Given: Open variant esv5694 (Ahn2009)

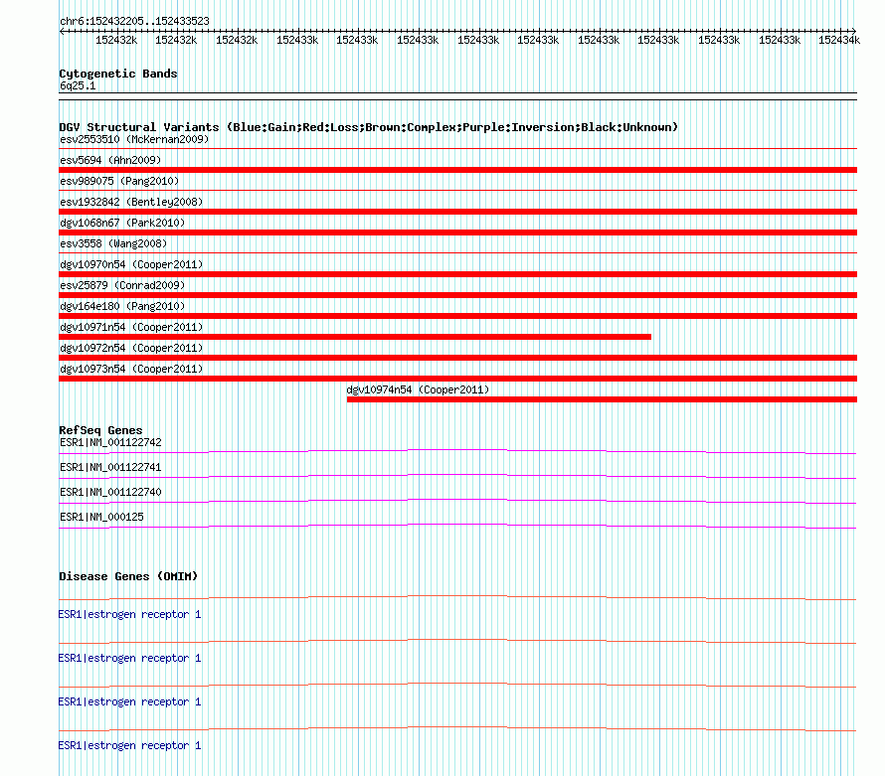Looking at the screenshot, I should 110,160.
